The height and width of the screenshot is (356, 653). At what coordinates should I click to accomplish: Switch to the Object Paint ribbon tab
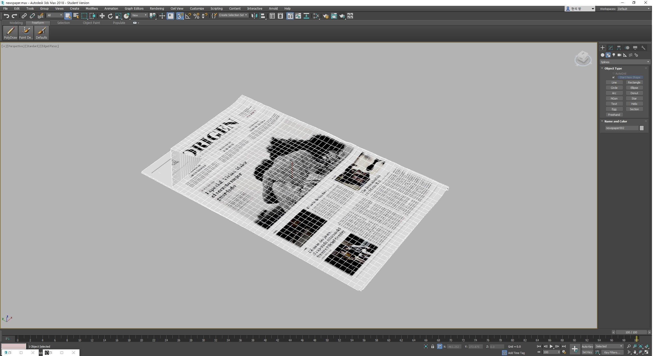(91, 23)
